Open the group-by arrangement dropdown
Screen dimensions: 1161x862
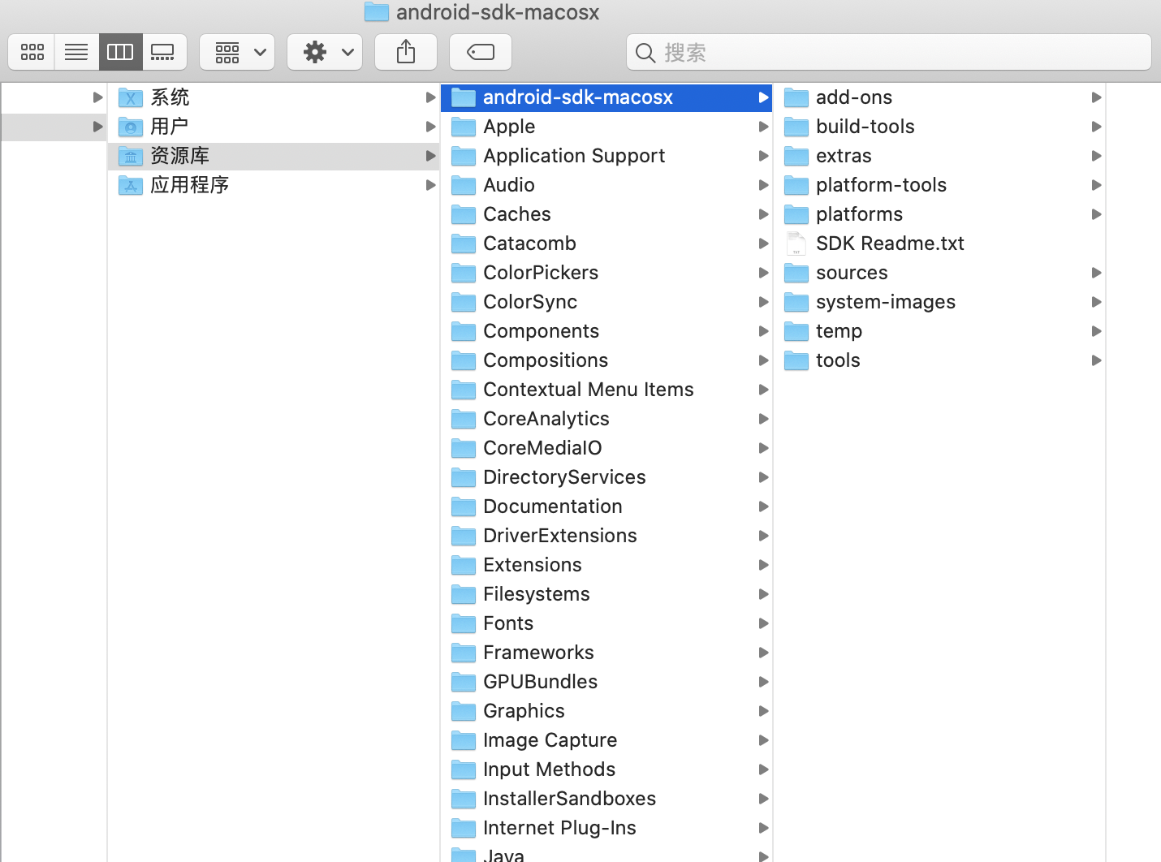coord(237,53)
